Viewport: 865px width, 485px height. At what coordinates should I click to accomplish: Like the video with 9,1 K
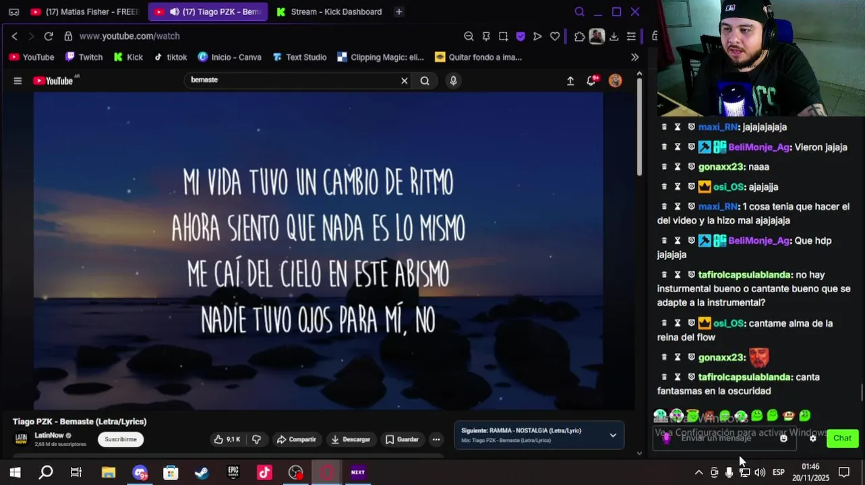tap(227, 439)
